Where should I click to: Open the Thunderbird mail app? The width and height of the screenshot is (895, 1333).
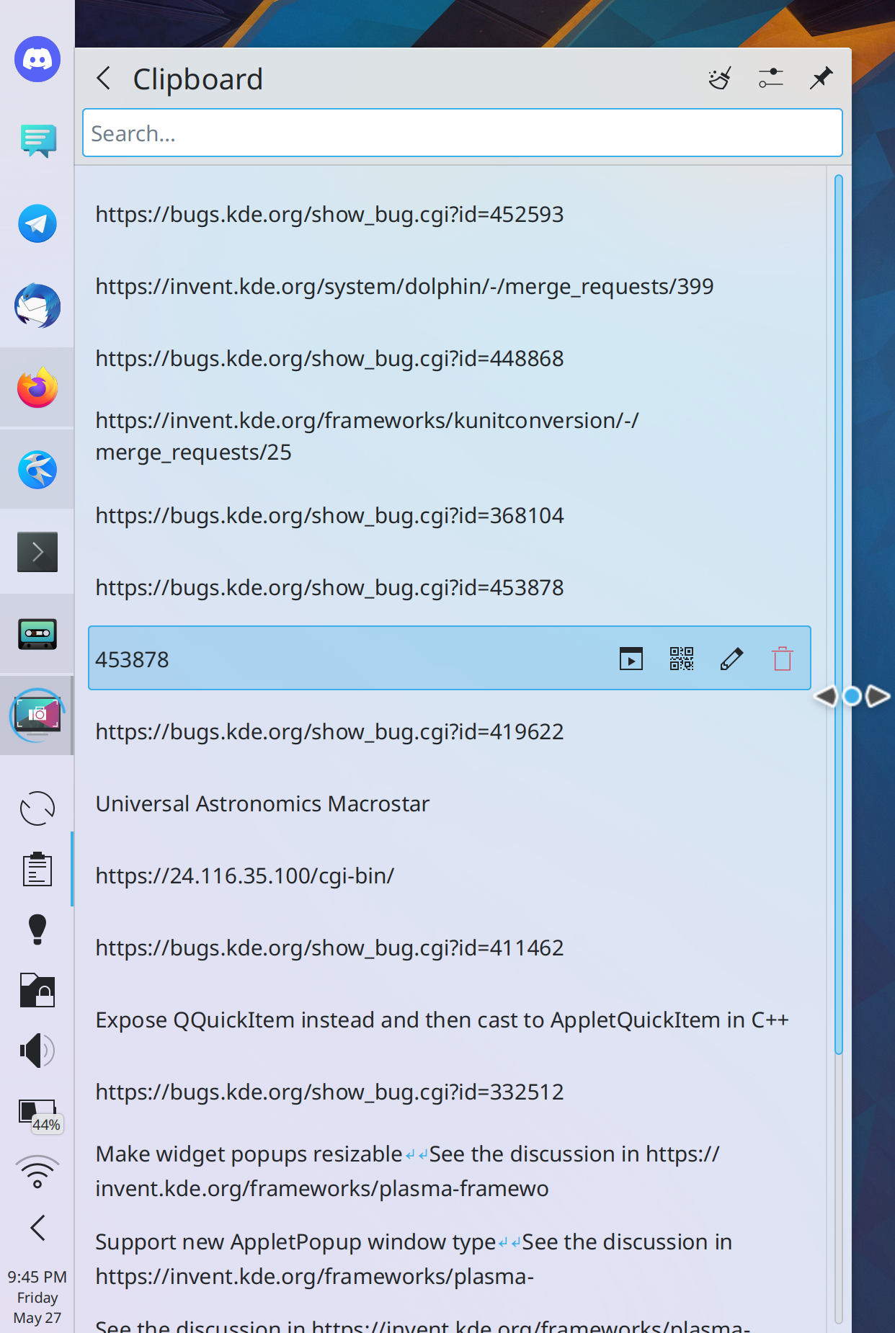[37, 306]
